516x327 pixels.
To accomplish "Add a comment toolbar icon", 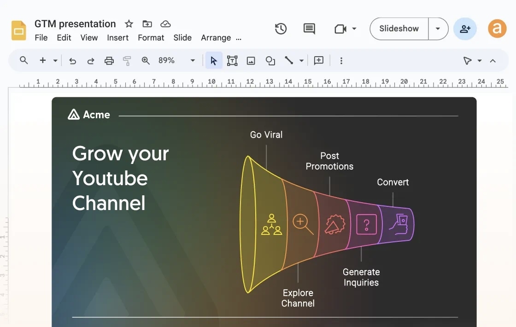I will 318,60.
